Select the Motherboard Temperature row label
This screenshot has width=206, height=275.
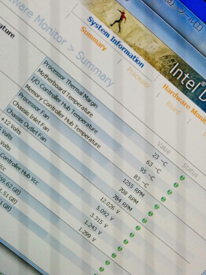[65, 93]
